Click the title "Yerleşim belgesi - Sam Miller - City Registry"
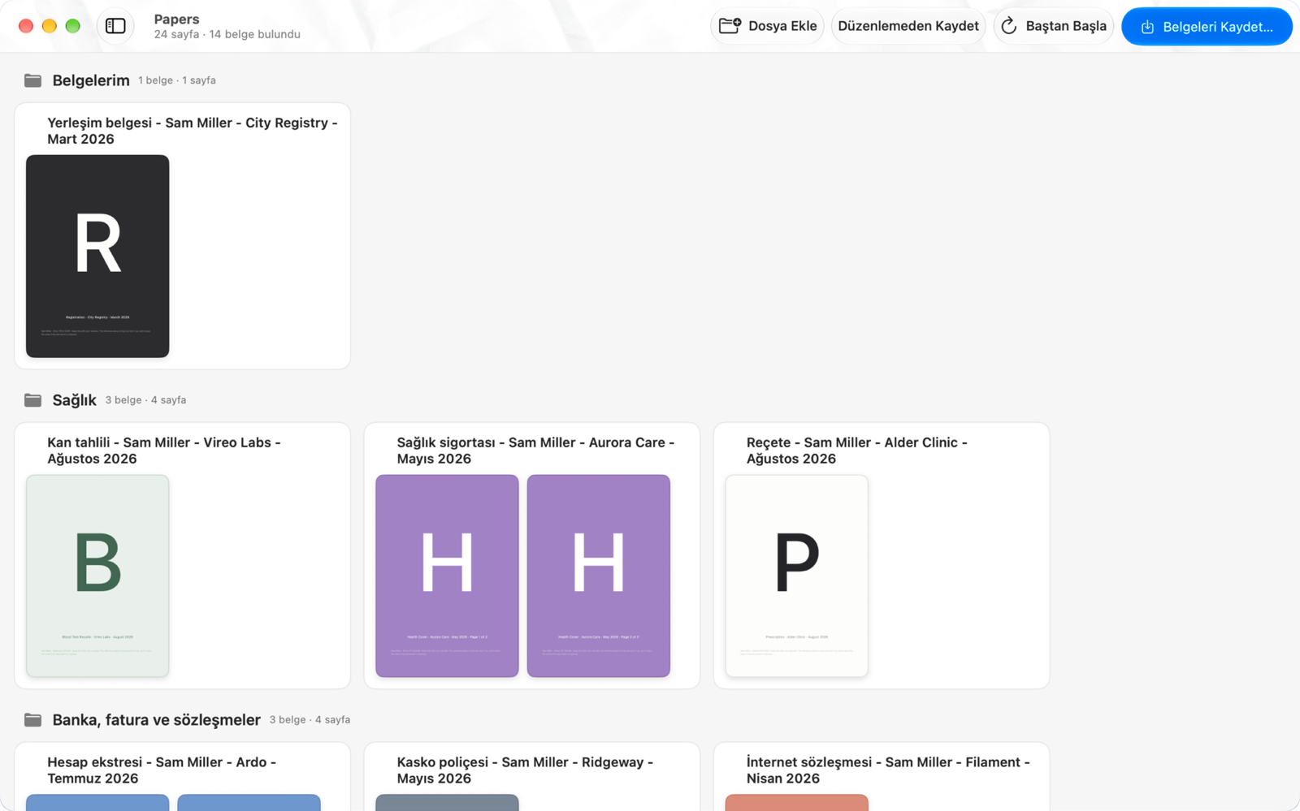Image resolution: width=1300 pixels, height=811 pixels. pos(193,131)
